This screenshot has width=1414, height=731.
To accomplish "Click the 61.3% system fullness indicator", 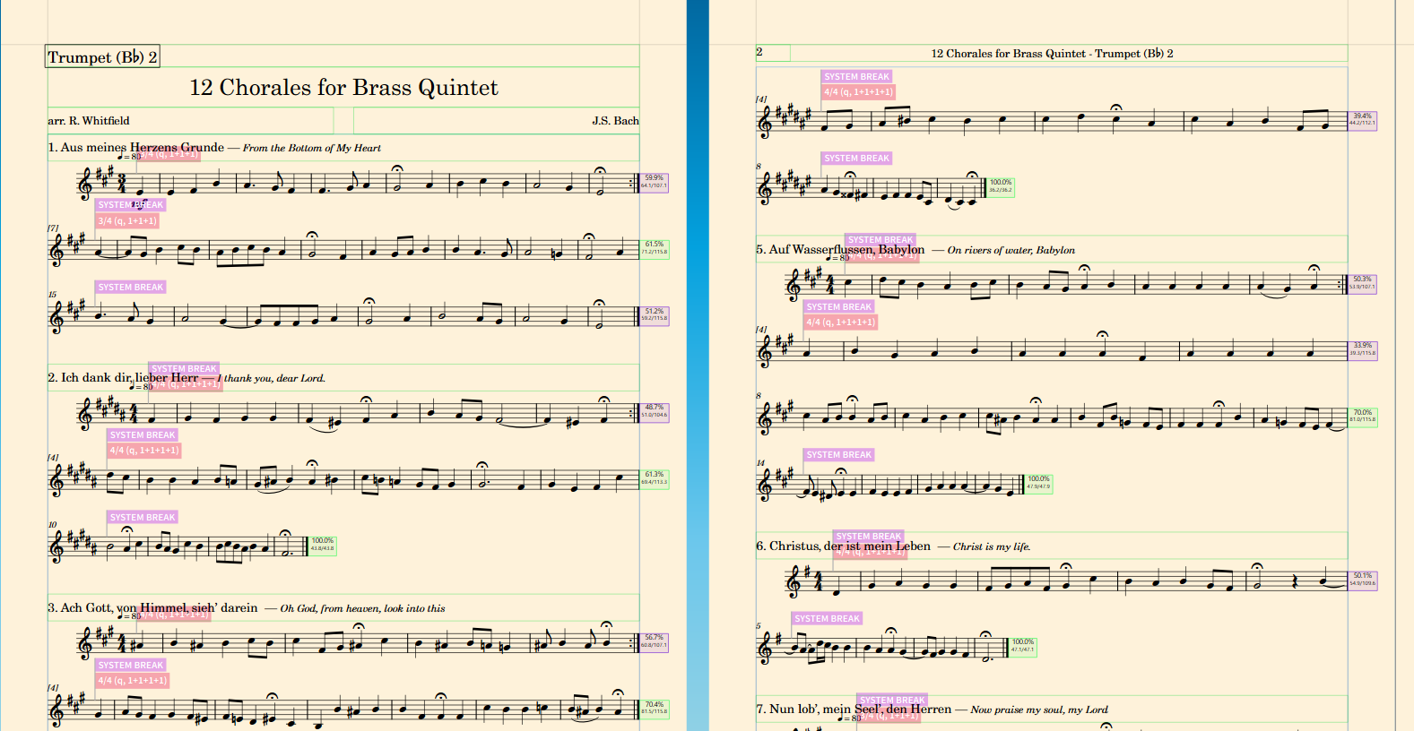I will click(655, 478).
